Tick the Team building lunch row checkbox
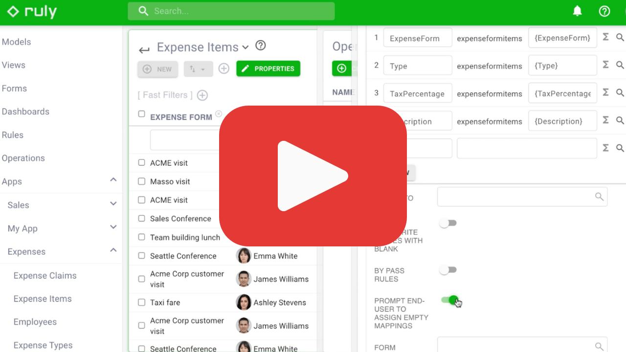Viewport: 626px width, 352px height. [141, 237]
